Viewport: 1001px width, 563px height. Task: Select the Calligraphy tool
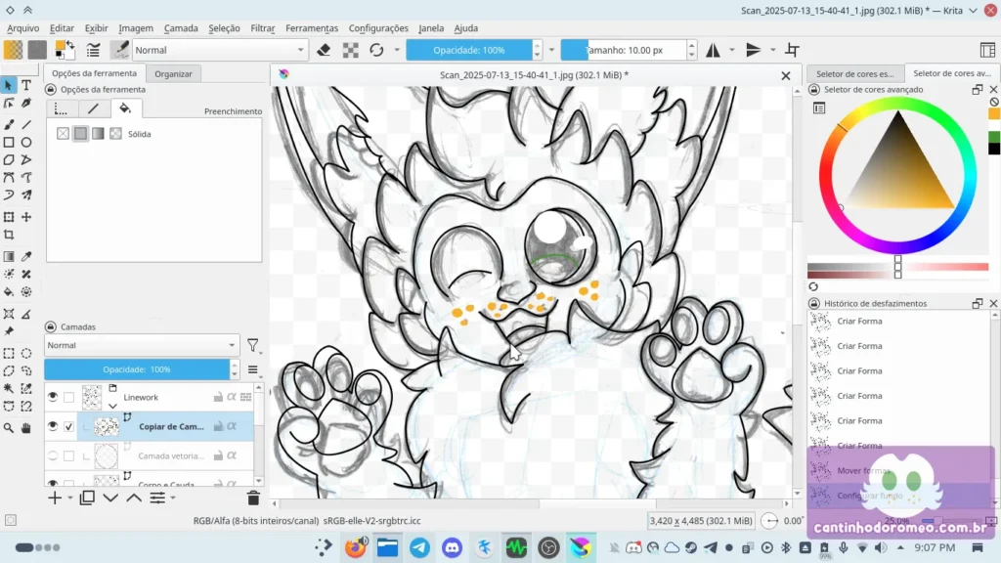[x=26, y=103]
